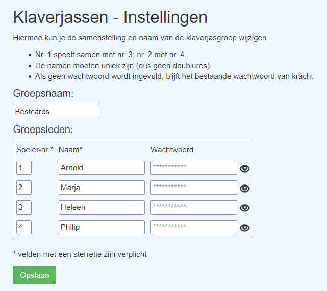The width and height of the screenshot is (327, 291).
Task: Place cursor in Philip name field
Action: point(102,227)
